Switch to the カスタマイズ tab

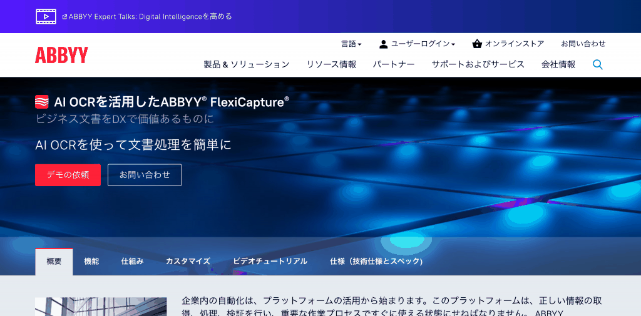188,262
